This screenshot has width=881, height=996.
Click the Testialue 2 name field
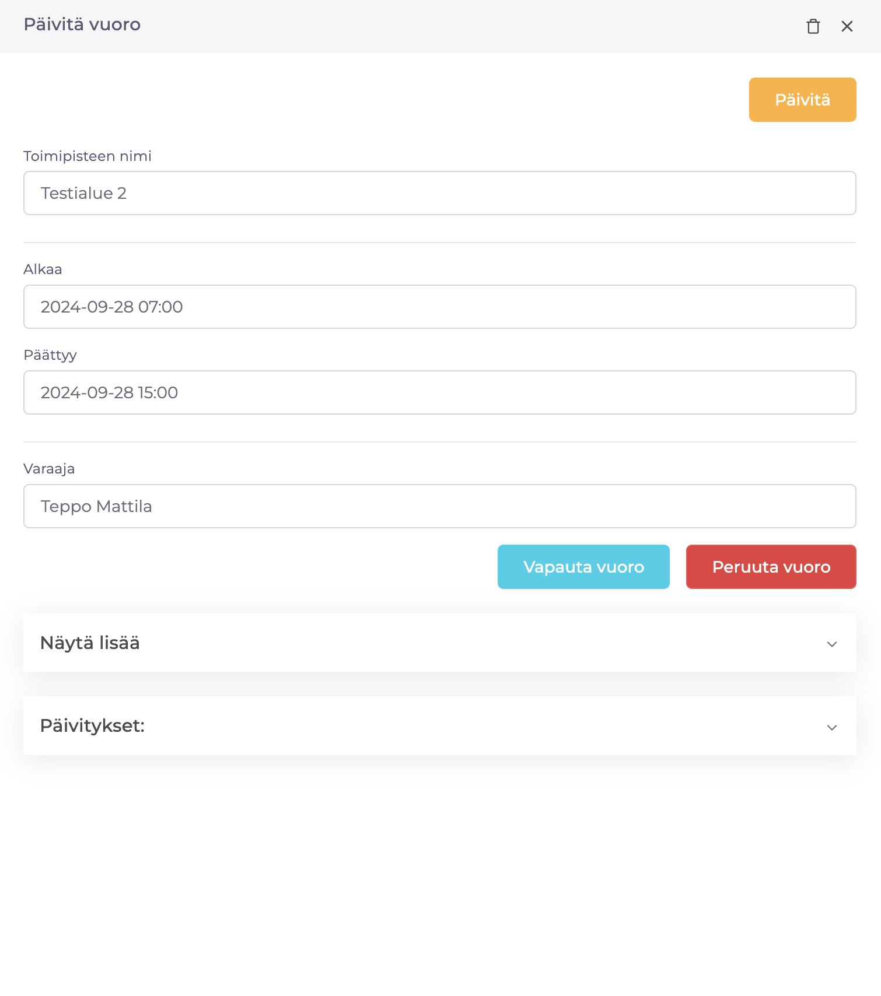(x=439, y=193)
